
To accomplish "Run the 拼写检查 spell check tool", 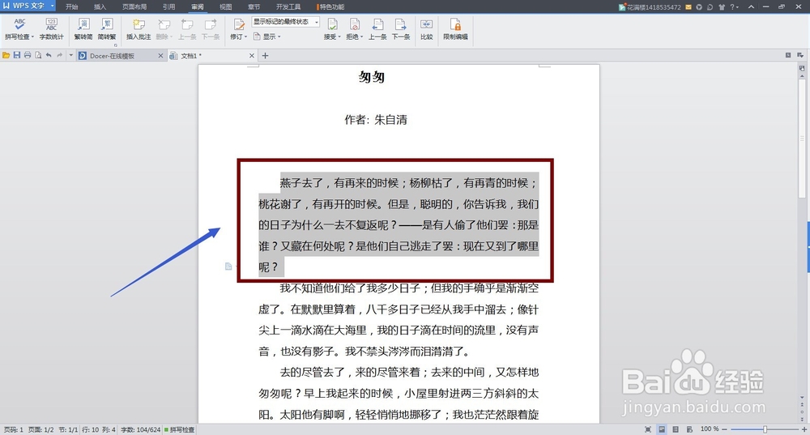I will [19, 29].
